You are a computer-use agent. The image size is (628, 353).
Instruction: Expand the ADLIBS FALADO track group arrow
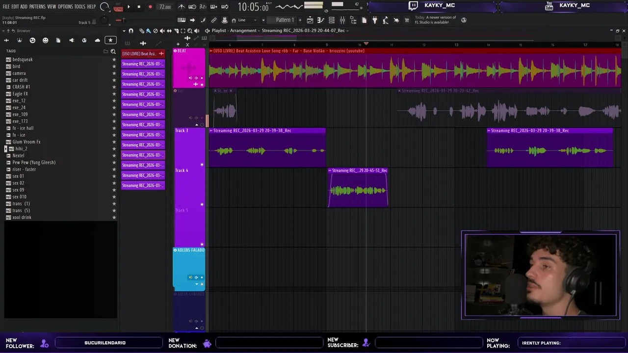click(197, 284)
